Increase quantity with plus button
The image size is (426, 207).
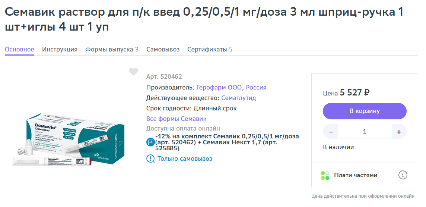[399, 132]
